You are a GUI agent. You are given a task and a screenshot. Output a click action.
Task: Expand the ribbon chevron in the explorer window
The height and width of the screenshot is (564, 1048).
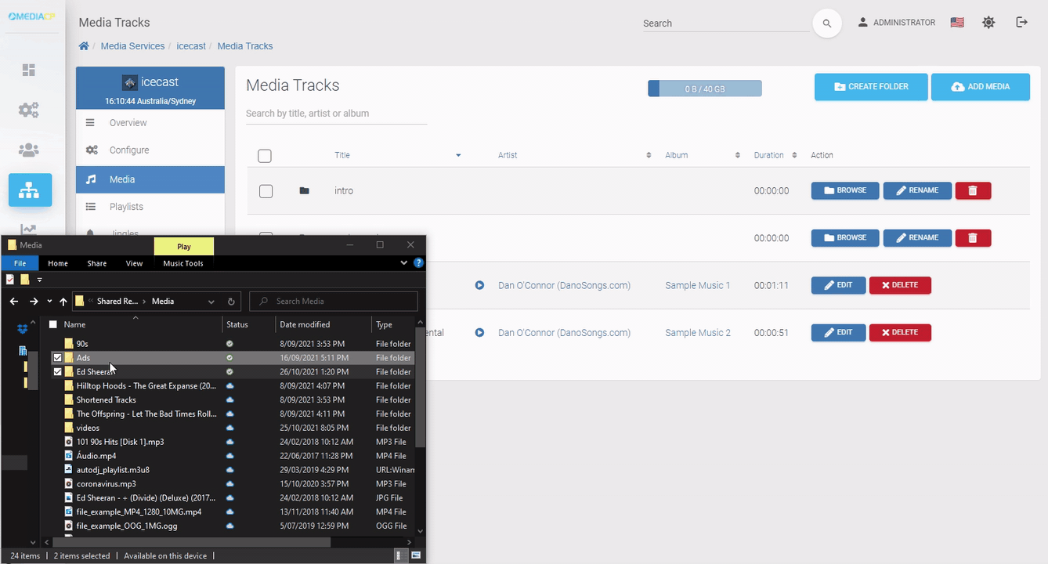click(403, 263)
